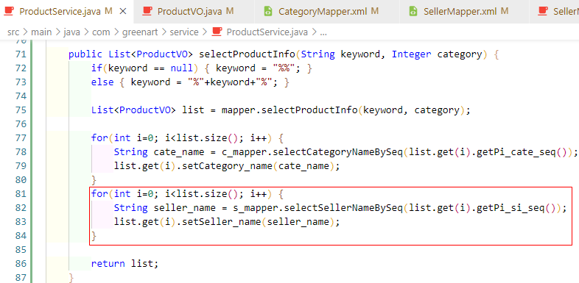Click the 'service' breadcrumb segment
579x283 pixels.
point(184,32)
